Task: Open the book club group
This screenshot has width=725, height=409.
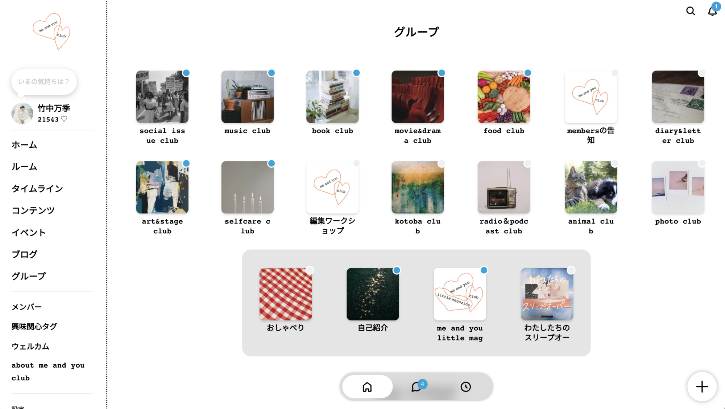Action: 332,97
